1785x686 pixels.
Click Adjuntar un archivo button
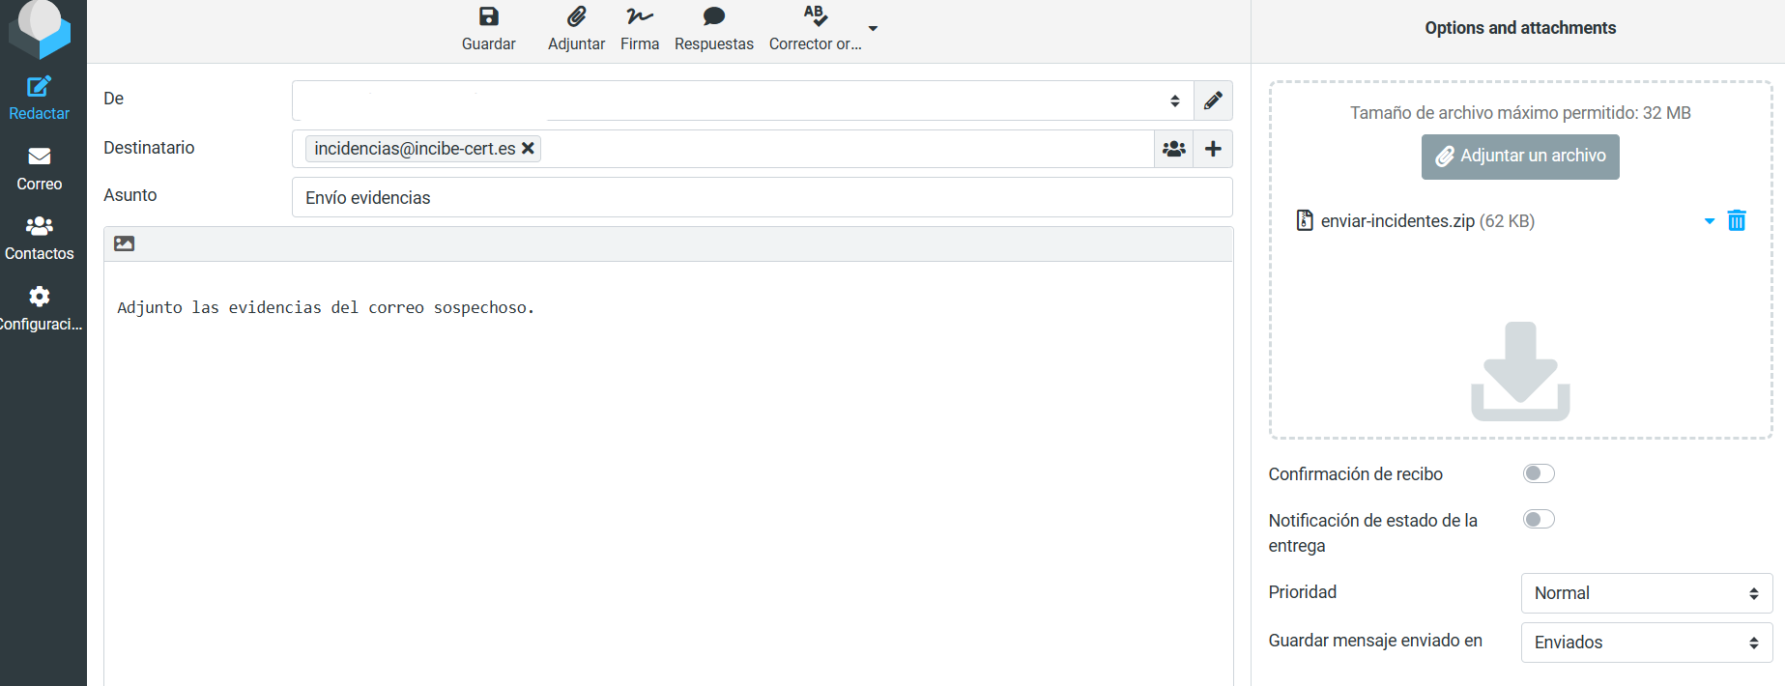[1520, 157]
